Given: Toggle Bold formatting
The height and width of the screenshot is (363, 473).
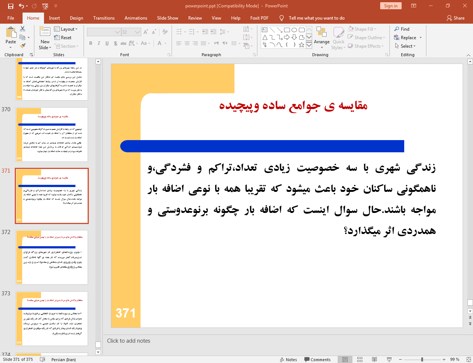Looking at the screenshot, I should tap(91, 43).
